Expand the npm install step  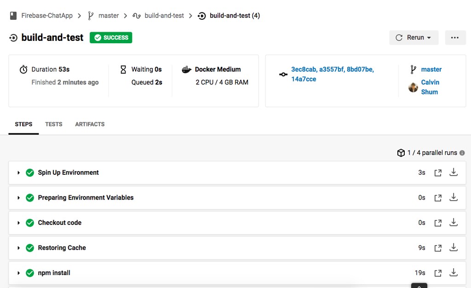(x=18, y=273)
